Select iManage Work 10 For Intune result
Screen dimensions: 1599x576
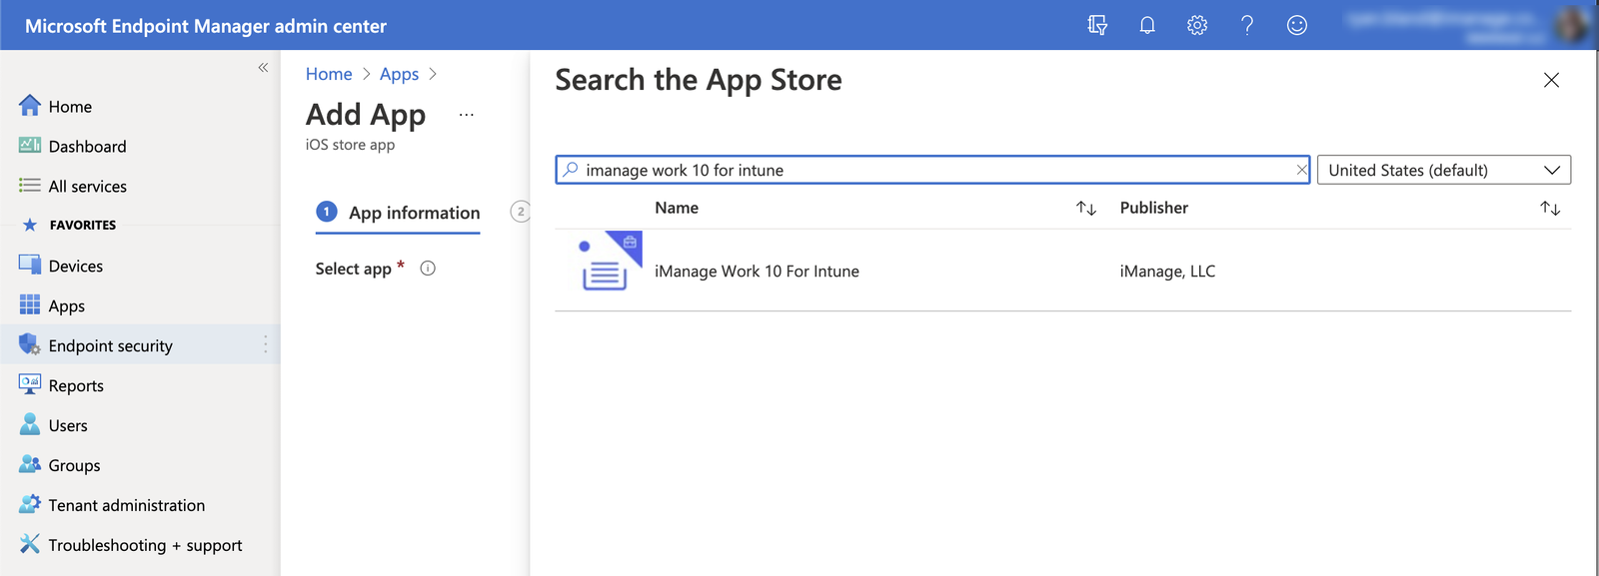pos(757,272)
